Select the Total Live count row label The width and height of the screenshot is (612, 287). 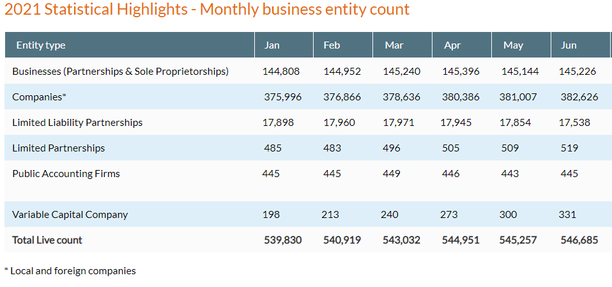point(47,240)
